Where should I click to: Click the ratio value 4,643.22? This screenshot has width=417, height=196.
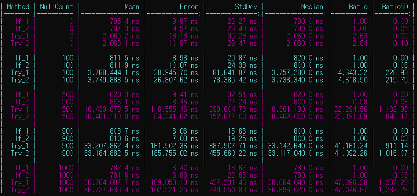(353, 72)
